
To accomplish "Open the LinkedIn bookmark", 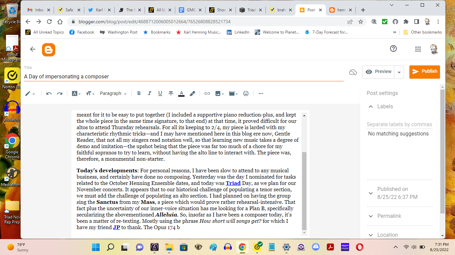I will point(238,32).
